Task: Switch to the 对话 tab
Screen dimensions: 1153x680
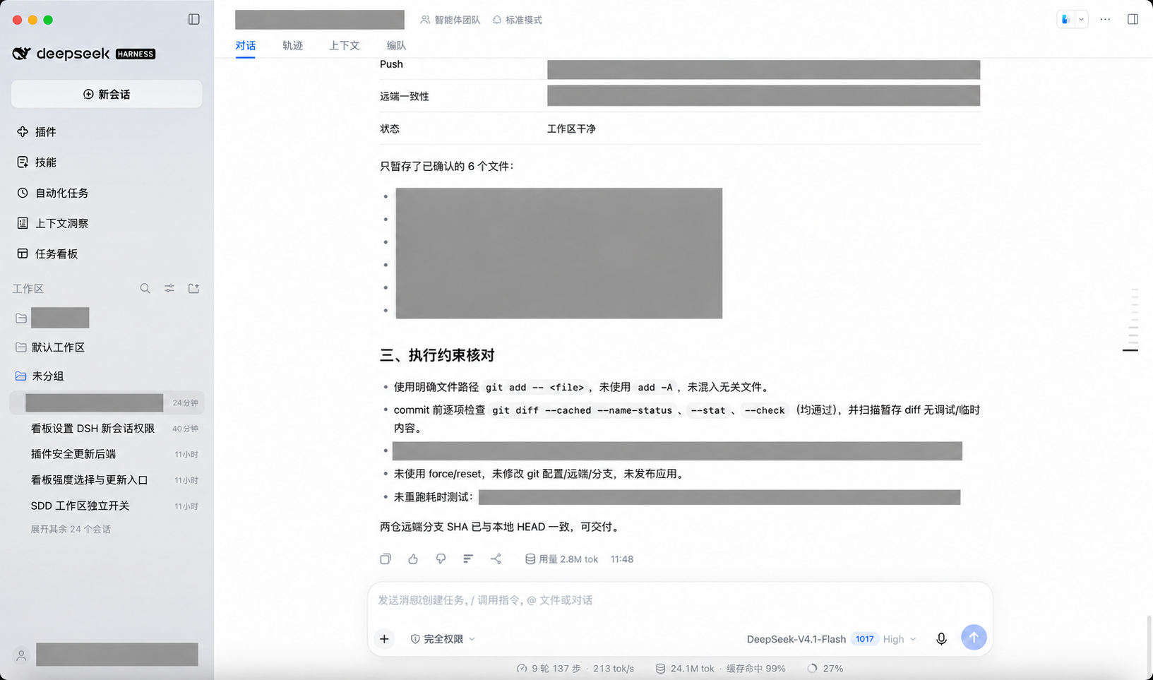Action: (246, 45)
